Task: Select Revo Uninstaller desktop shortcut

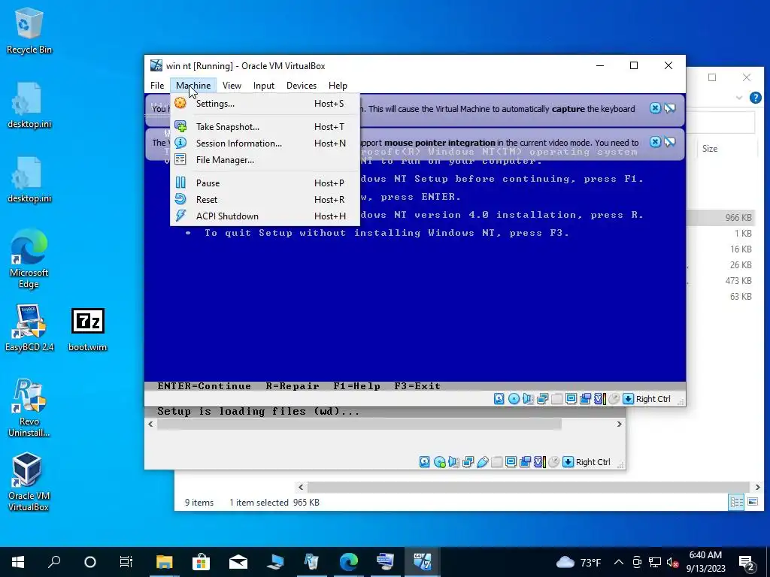Action: (x=29, y=408)
